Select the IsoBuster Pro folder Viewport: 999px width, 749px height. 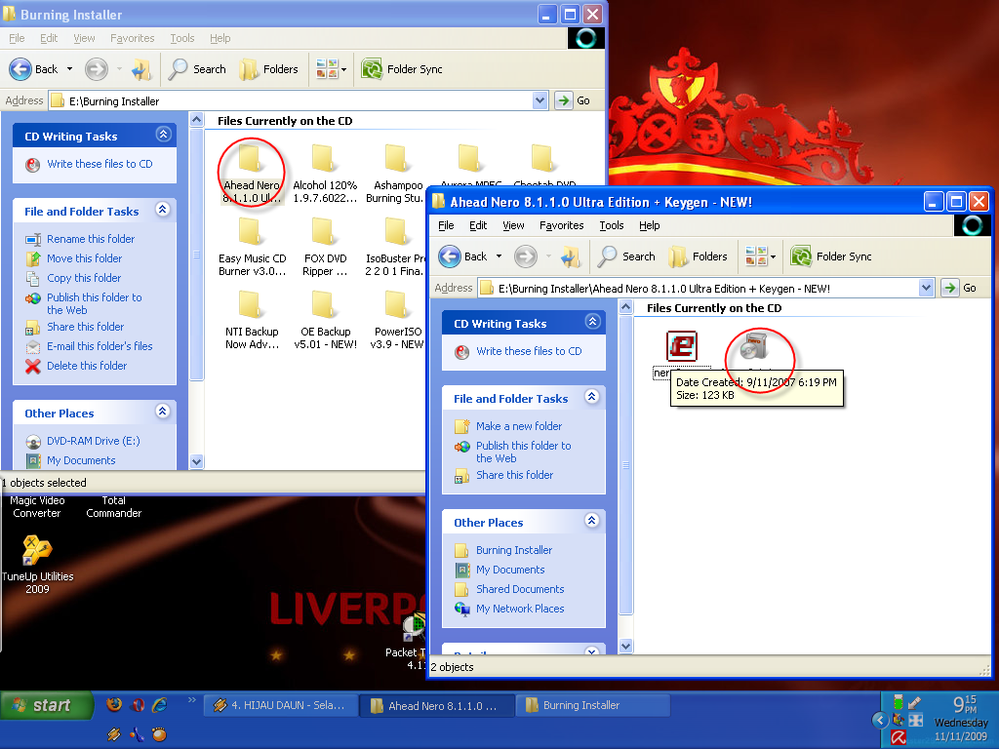[x=395, y=247]
